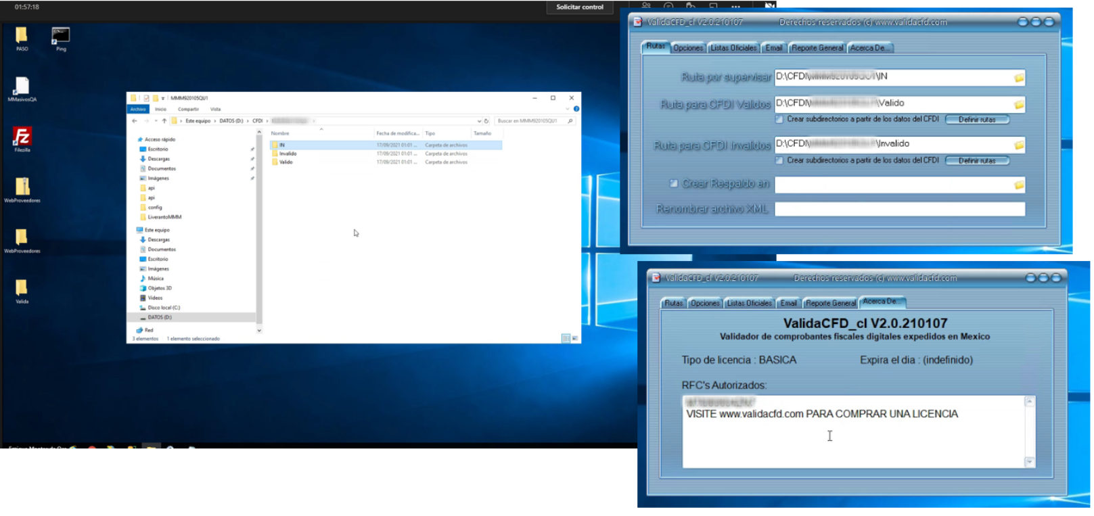Open Explorer help question mark icon

[x=576, y=109]
